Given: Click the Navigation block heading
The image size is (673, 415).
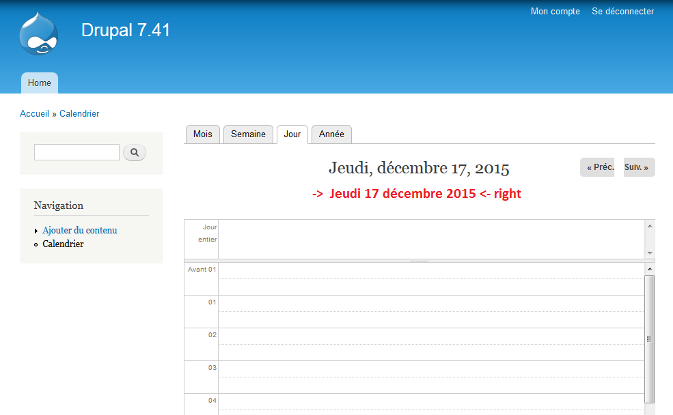Looking at the screenshot, I should click(x=59, y=205).
